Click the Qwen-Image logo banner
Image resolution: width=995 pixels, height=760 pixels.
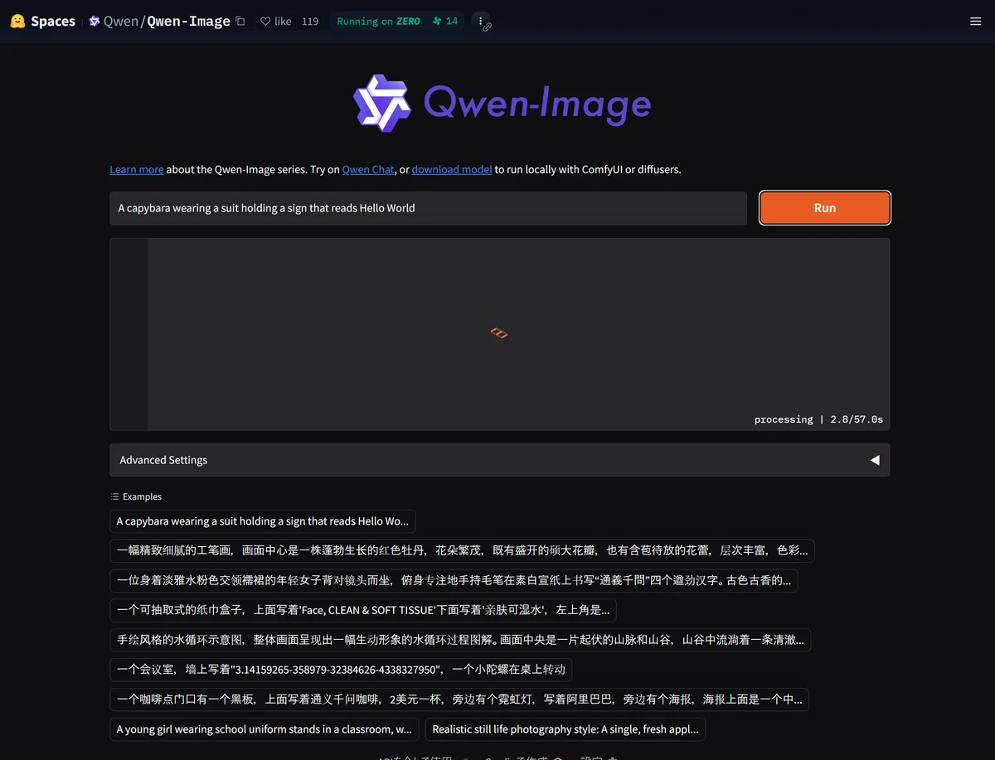(x=502, y=103)
